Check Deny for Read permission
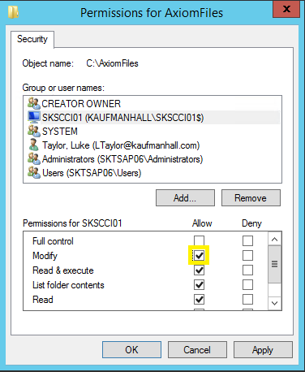305x372 pixels. 247,299
